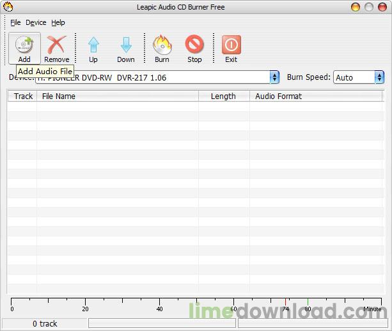Open the Help menu

pyautogui.click(x=58, y=22)
